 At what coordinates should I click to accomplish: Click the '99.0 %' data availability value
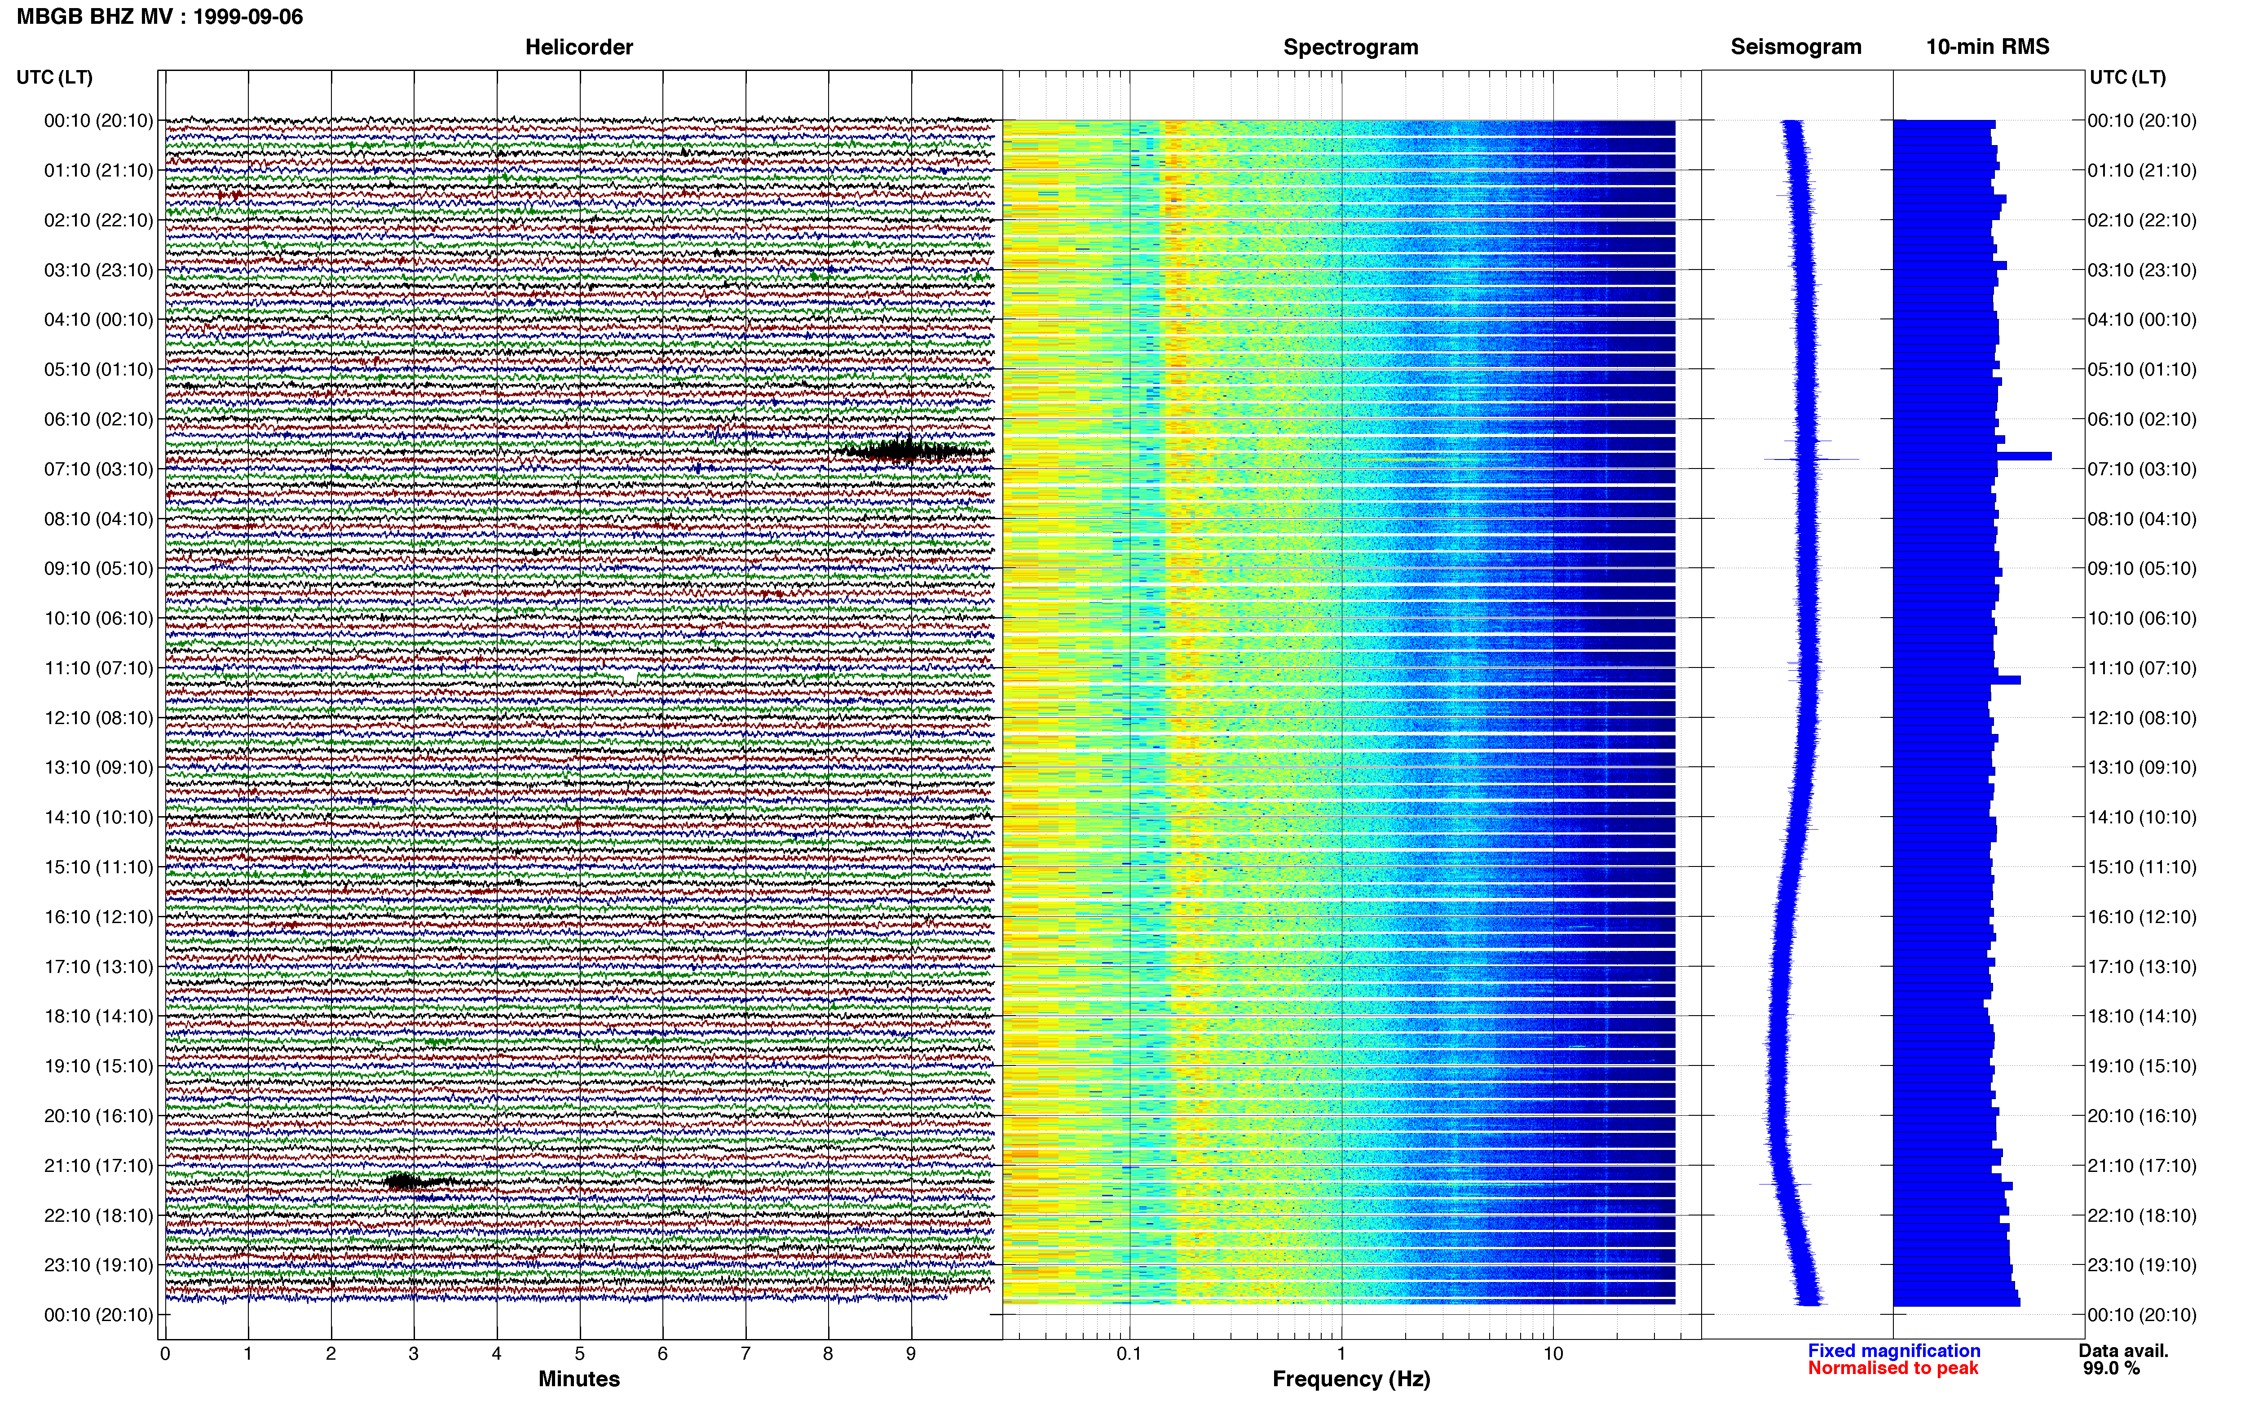pos(2111,1368)
